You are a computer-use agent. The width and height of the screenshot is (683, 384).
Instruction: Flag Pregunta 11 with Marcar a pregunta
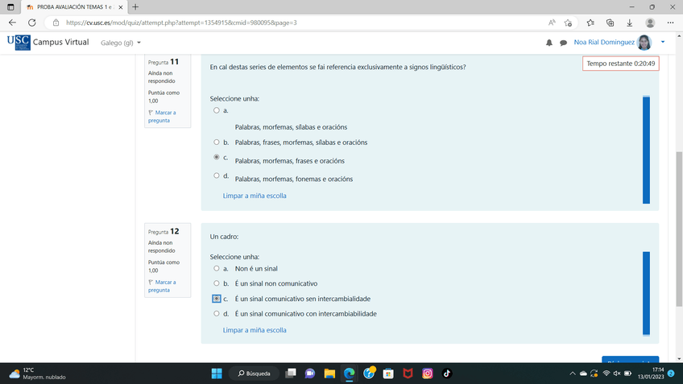tap(162, 116)
